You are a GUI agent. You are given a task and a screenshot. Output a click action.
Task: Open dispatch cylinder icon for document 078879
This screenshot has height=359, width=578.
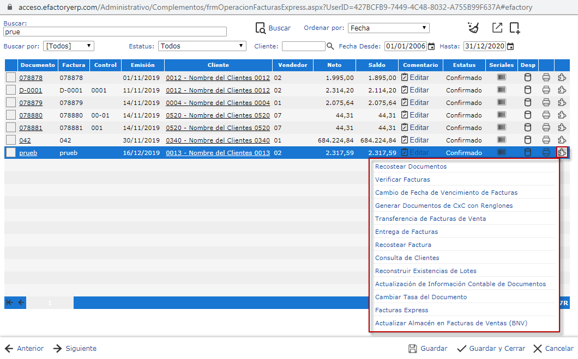point(527,103)
